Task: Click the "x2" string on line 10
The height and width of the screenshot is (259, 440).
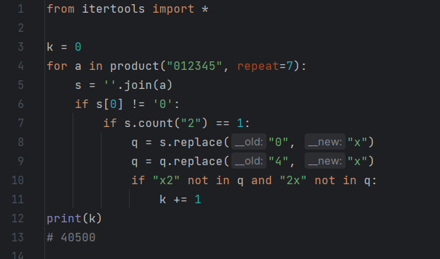Action: coord(166,181)
